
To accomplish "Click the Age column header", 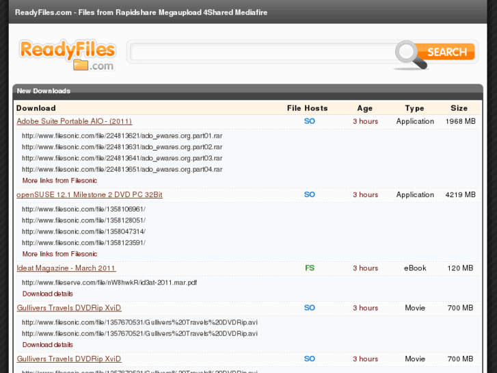I will pos(365,108).
